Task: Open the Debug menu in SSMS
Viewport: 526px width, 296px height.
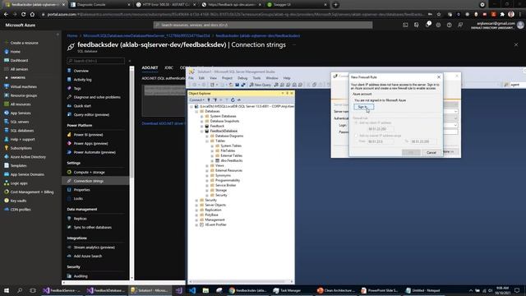Action: point(242,78)
